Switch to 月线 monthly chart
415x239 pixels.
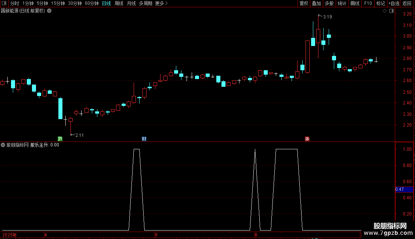click(x=131, y=3)
